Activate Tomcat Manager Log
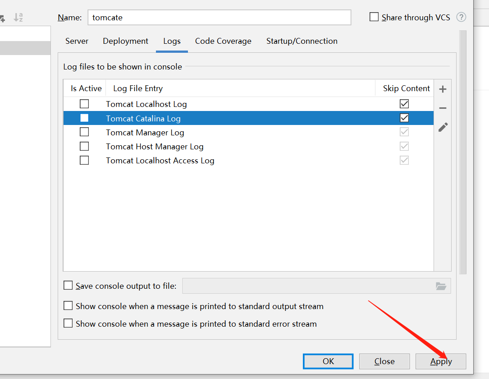The width and height of the screenshot is (489, 379). pos(84,132)
